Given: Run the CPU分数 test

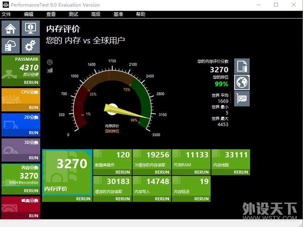Looking at the screenshot, I should coord(33,108).
